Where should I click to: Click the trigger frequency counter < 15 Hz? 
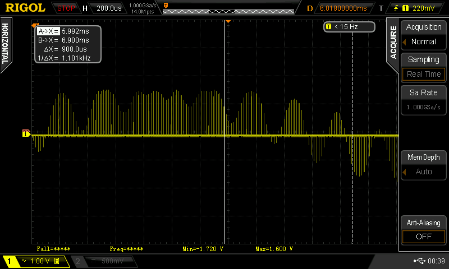[349, 26]
